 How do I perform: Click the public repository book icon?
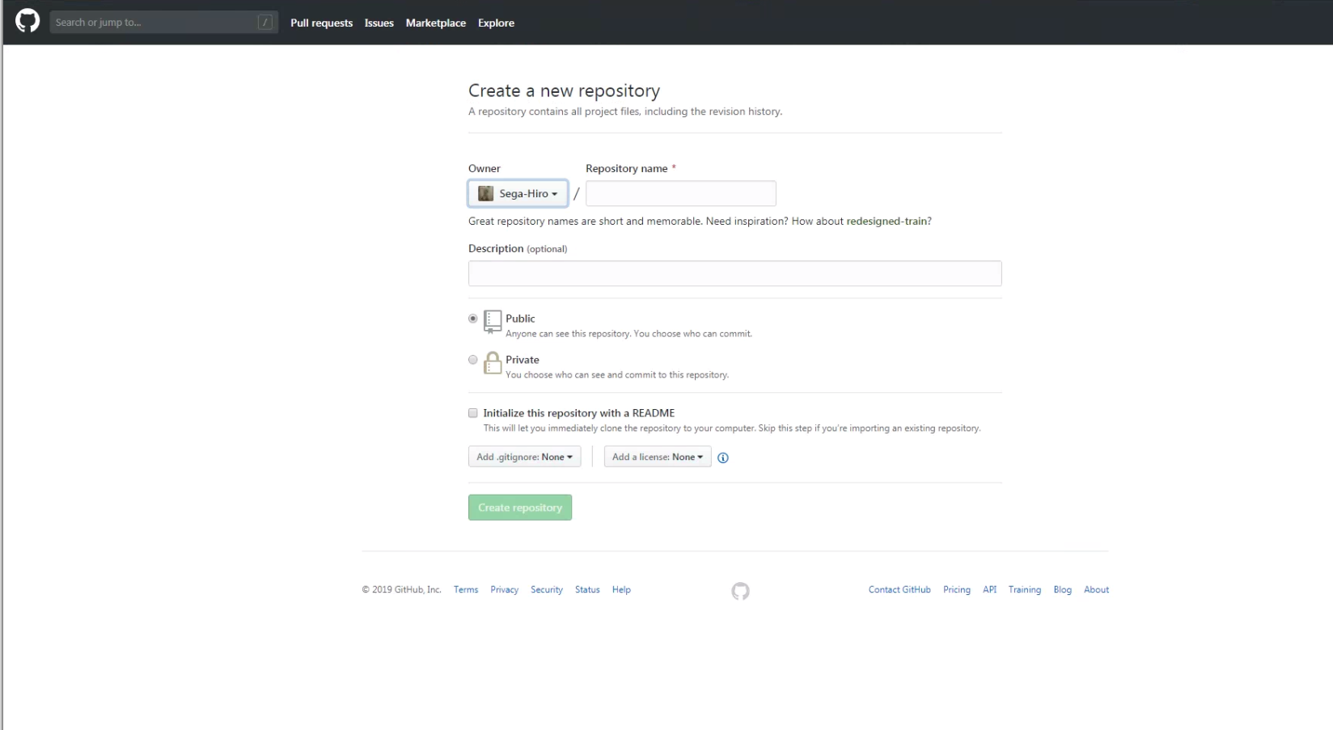(493, 321)
